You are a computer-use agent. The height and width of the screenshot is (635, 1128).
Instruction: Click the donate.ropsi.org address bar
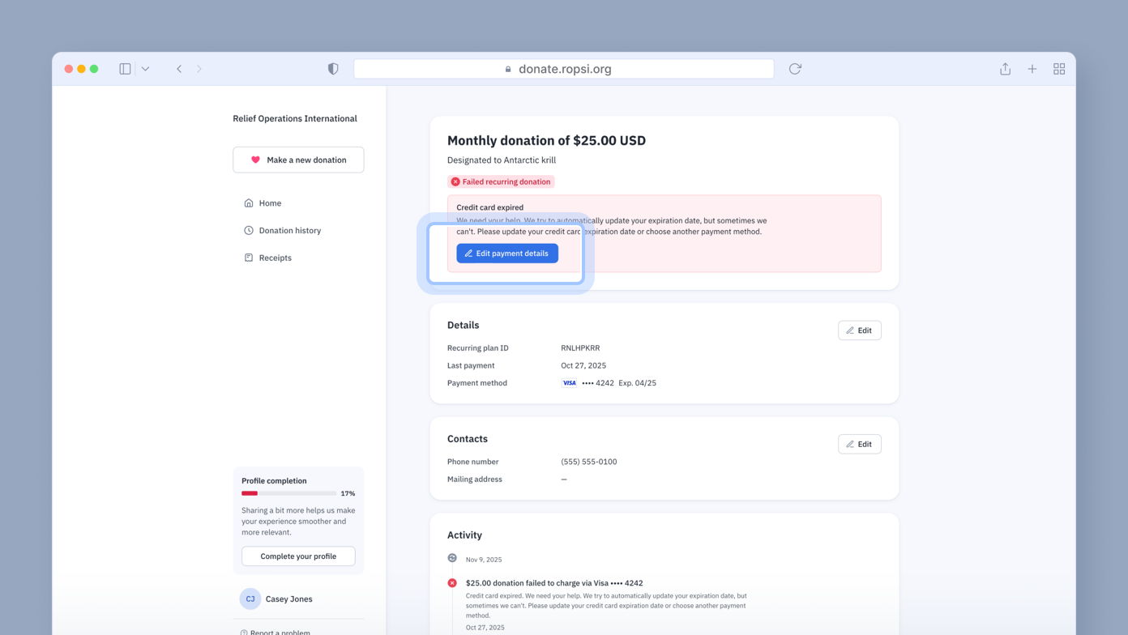coord(563,69)
